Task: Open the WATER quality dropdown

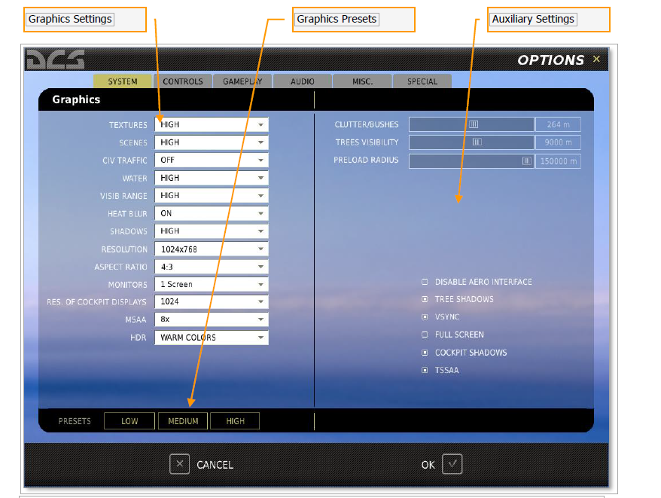Action: coord(212,178)
